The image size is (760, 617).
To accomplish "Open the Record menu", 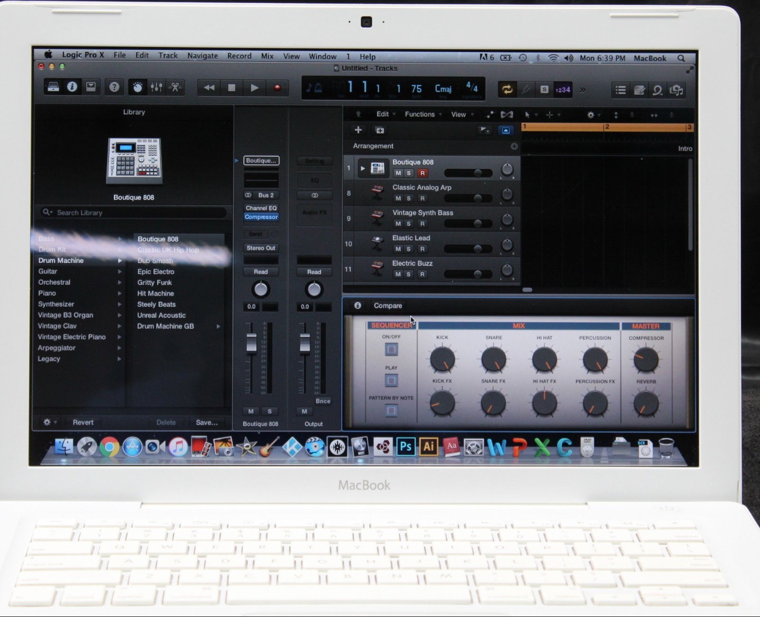I will tap(239, 56).
